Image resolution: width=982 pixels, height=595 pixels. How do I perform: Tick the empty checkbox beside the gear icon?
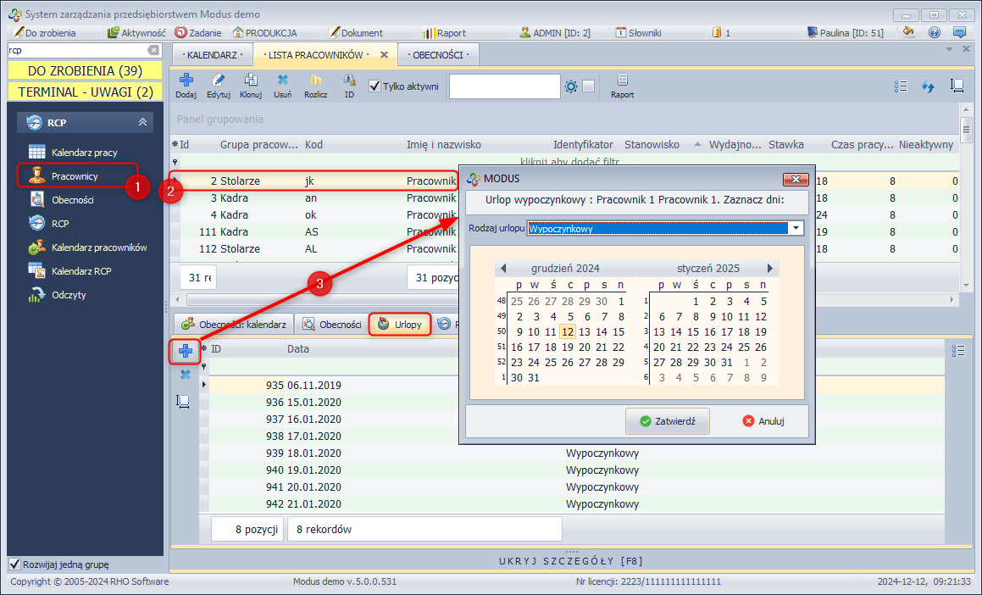[x=589, y=86]
